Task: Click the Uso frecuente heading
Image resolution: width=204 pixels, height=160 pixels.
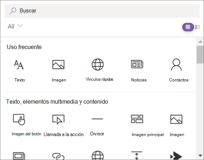Action: click(x=24, y=47)
